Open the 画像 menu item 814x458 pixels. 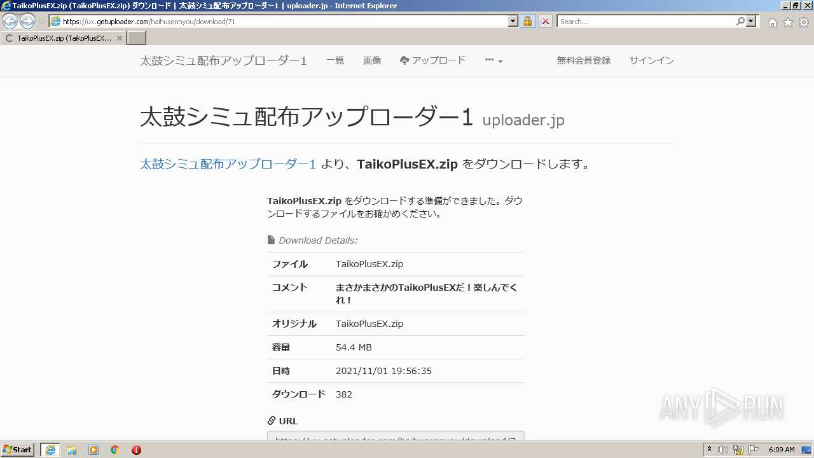pos(372,60)
